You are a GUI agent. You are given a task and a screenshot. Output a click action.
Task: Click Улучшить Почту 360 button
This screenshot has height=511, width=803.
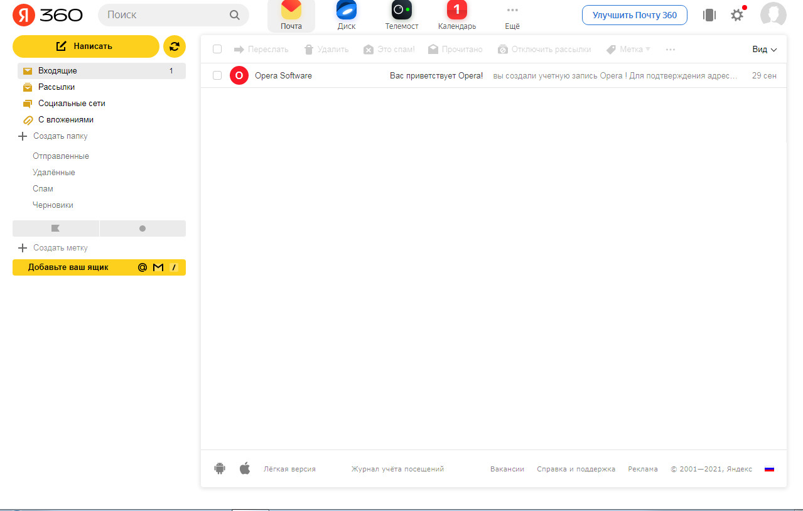635,15
